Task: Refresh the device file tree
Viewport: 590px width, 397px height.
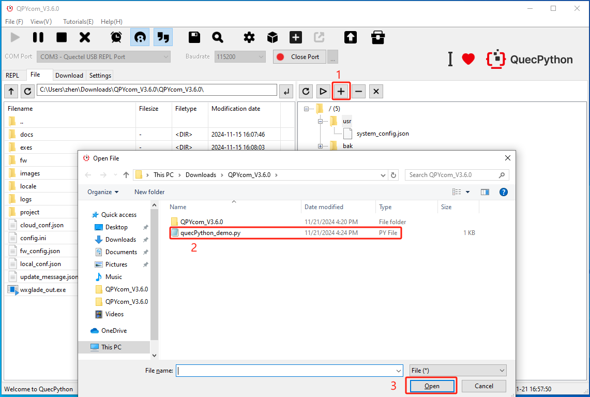Action: pos(306,91)
